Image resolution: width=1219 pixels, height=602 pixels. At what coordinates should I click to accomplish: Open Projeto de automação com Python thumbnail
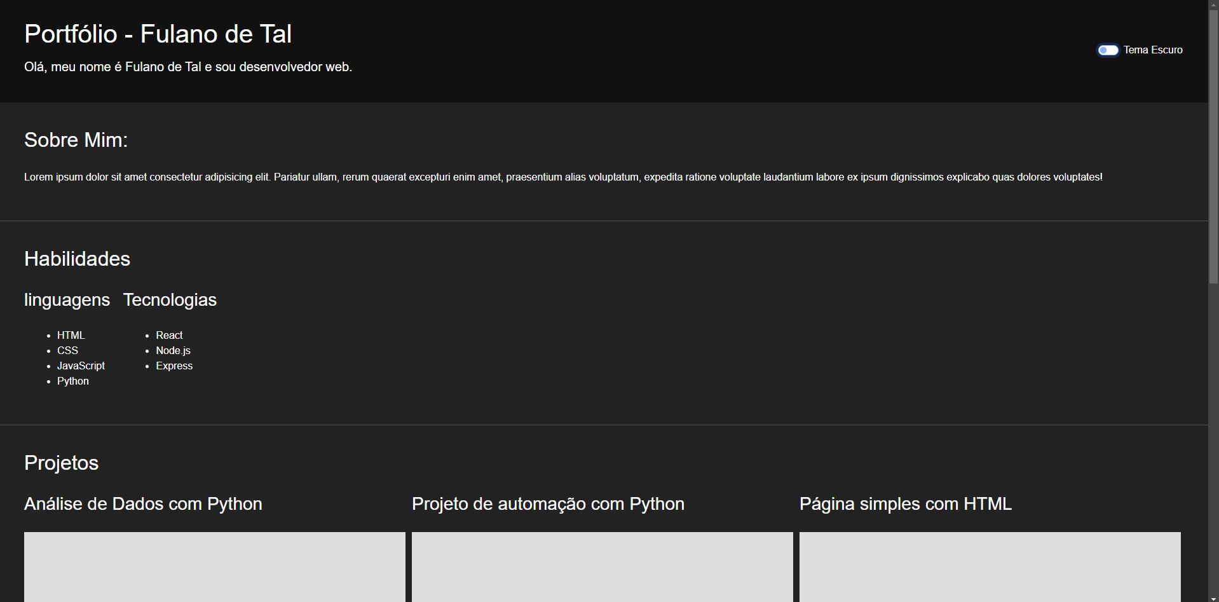click(x=603, y=567)
